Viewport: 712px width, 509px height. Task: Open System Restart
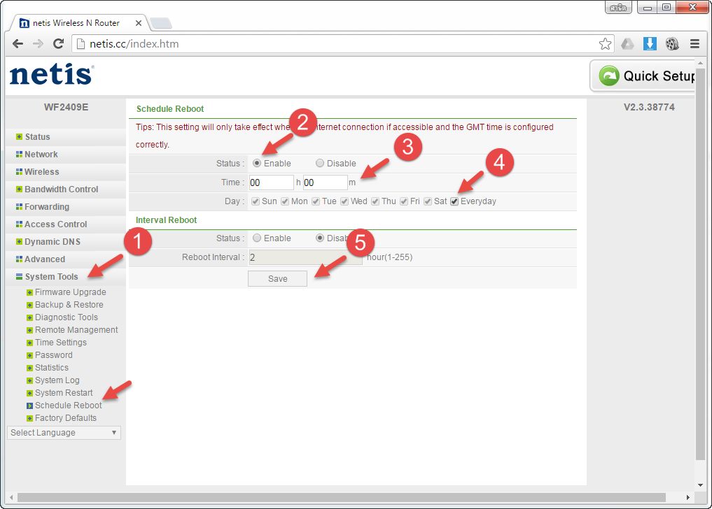coord(64,393)
